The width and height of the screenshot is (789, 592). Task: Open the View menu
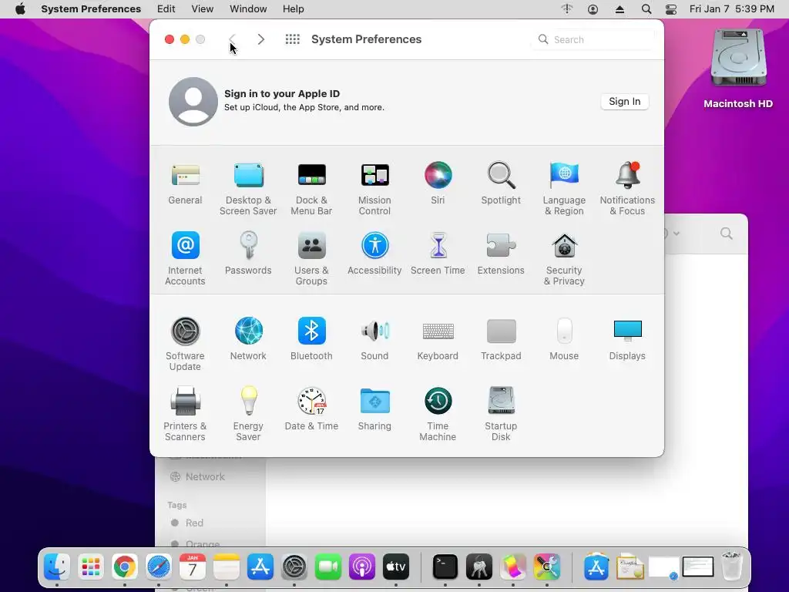[x=203, y=9]
